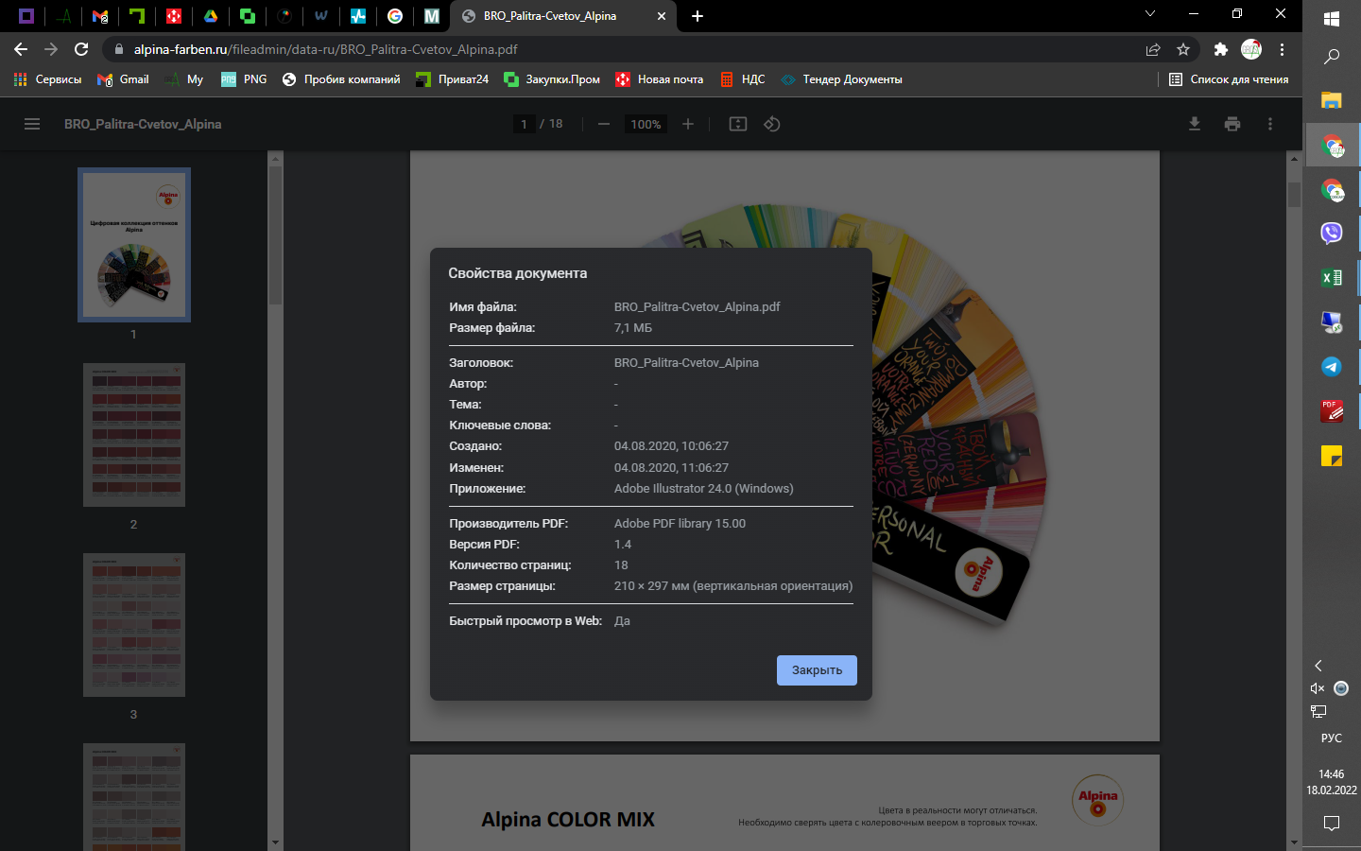Open Telegram from the taskbar

click(1332, 367)
